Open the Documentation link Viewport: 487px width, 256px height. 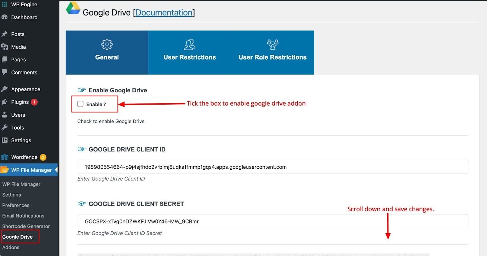pyautogui.click(x=164, y=12)
